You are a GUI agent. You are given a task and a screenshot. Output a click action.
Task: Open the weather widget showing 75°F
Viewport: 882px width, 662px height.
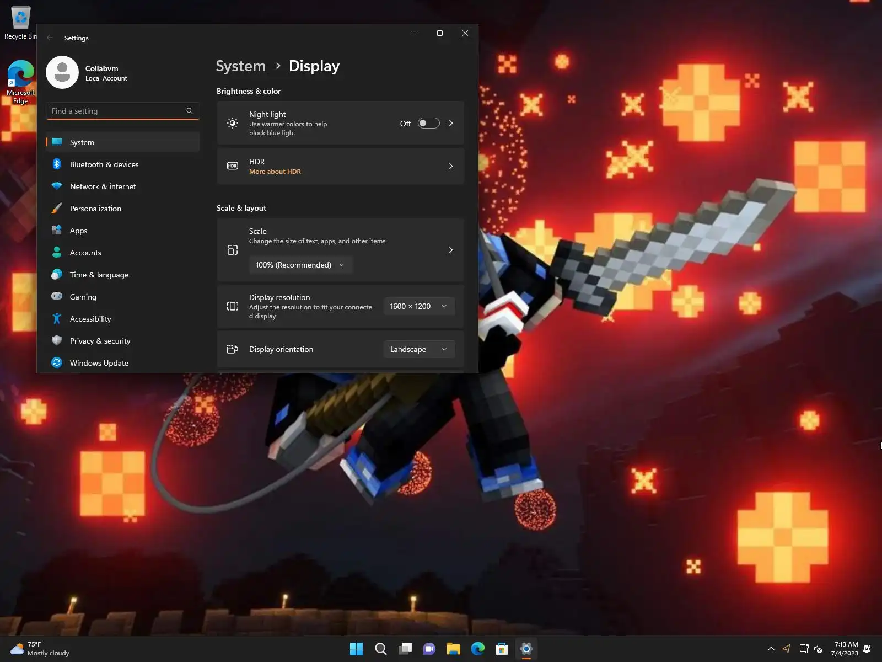(40, 649)
